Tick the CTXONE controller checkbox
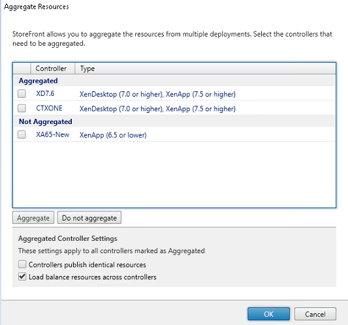Screen dimensions: 348x325 click(22, 108)
